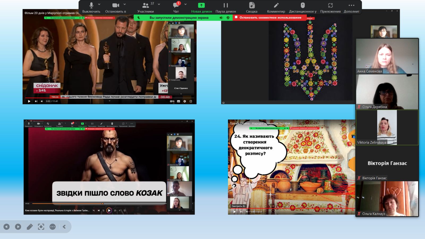The width and height of the screenshot is (425, 239).
Task: Expand the arrow next to Чат
Action: (185, 5)
